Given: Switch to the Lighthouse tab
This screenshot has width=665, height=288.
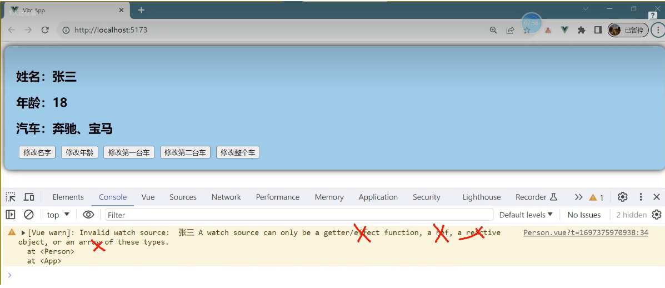Looking at the screenshot, I should [481, 197].
